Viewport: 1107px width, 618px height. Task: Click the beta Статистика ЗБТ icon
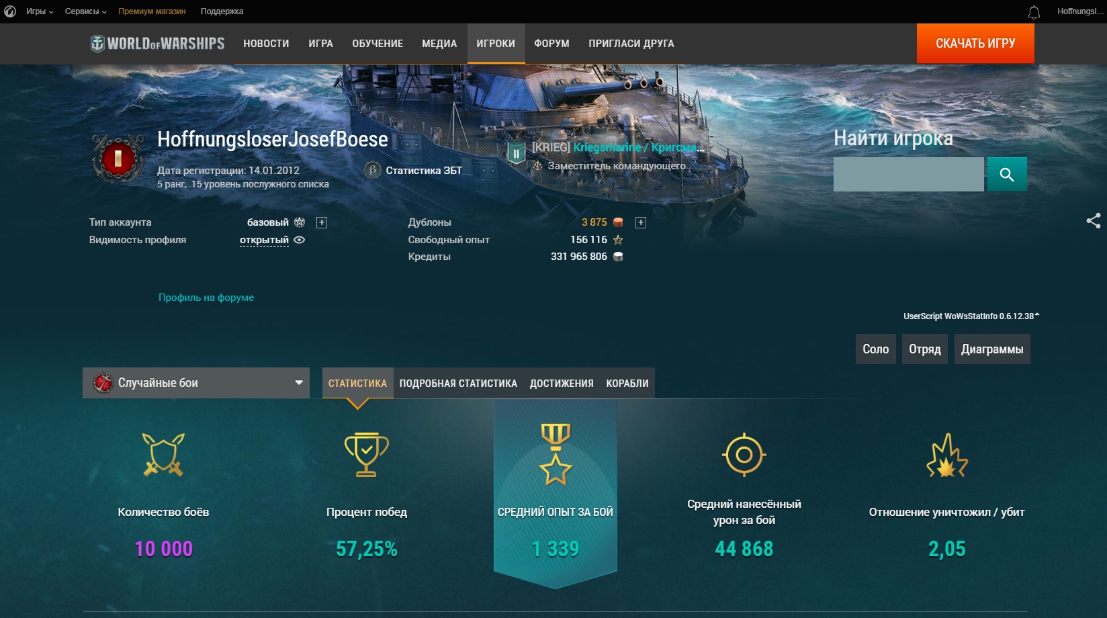click(372, 170)
